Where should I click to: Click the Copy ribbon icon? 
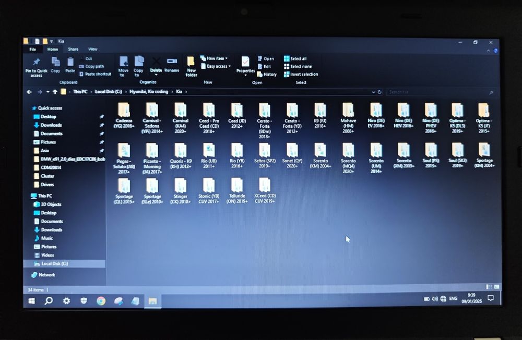[x=56, y=62]
